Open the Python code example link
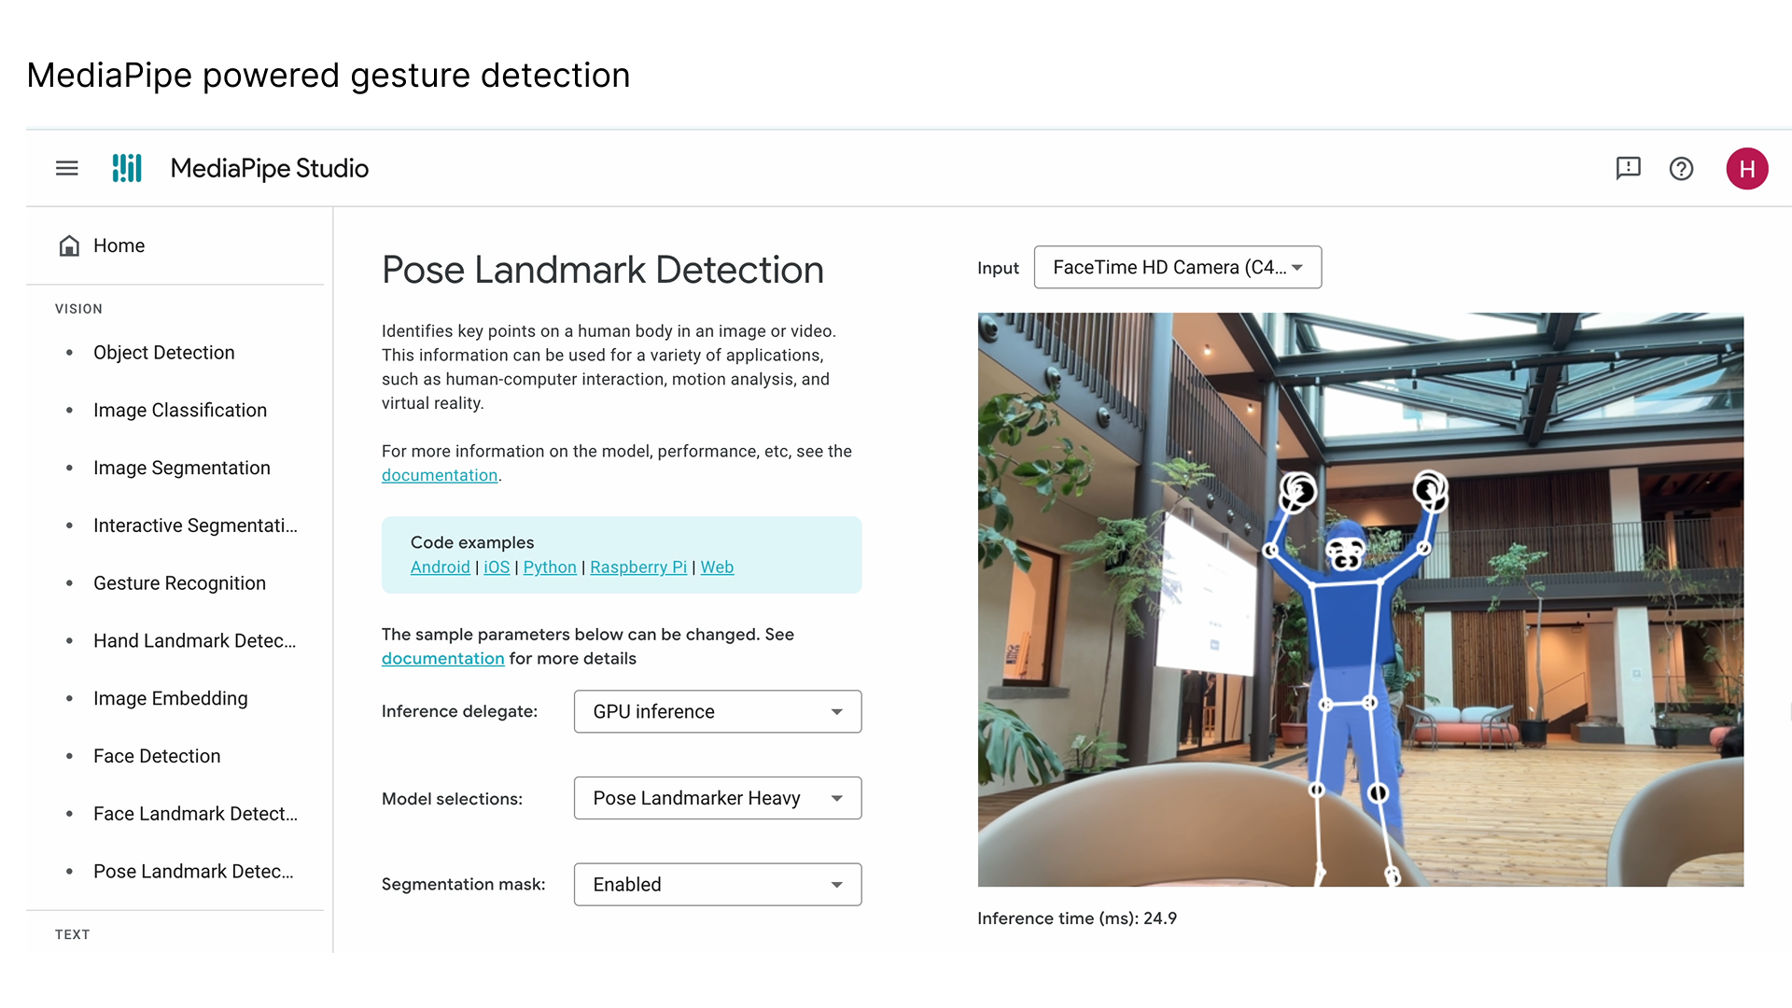This screenshot has width=1792, height=1008. click(550, 567)
